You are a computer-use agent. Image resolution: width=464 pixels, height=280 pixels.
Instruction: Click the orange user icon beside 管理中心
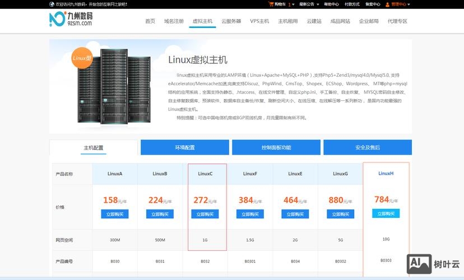pyautogui.click(x=387, y=4)
